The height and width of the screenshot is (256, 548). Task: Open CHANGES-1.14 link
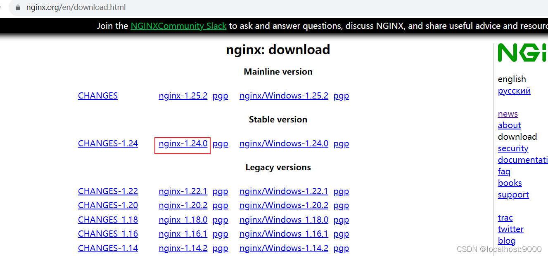coord(108,248)
